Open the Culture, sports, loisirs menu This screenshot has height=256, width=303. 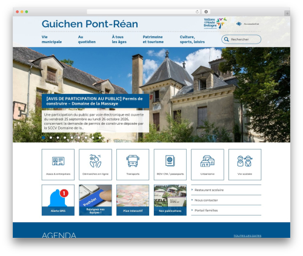[192, 39]
